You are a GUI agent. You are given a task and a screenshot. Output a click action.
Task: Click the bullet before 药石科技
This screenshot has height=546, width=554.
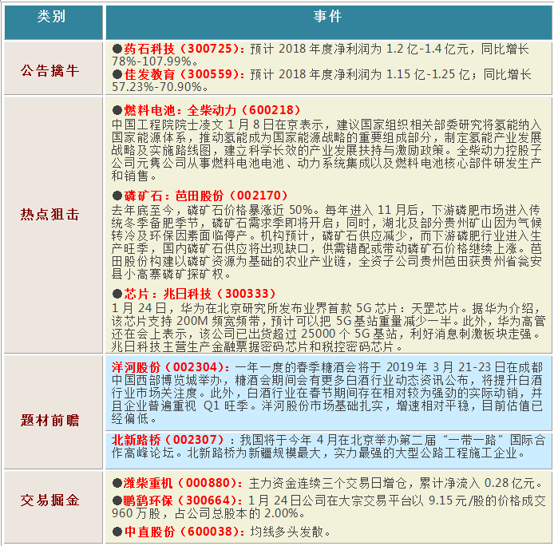pos(117,49)
